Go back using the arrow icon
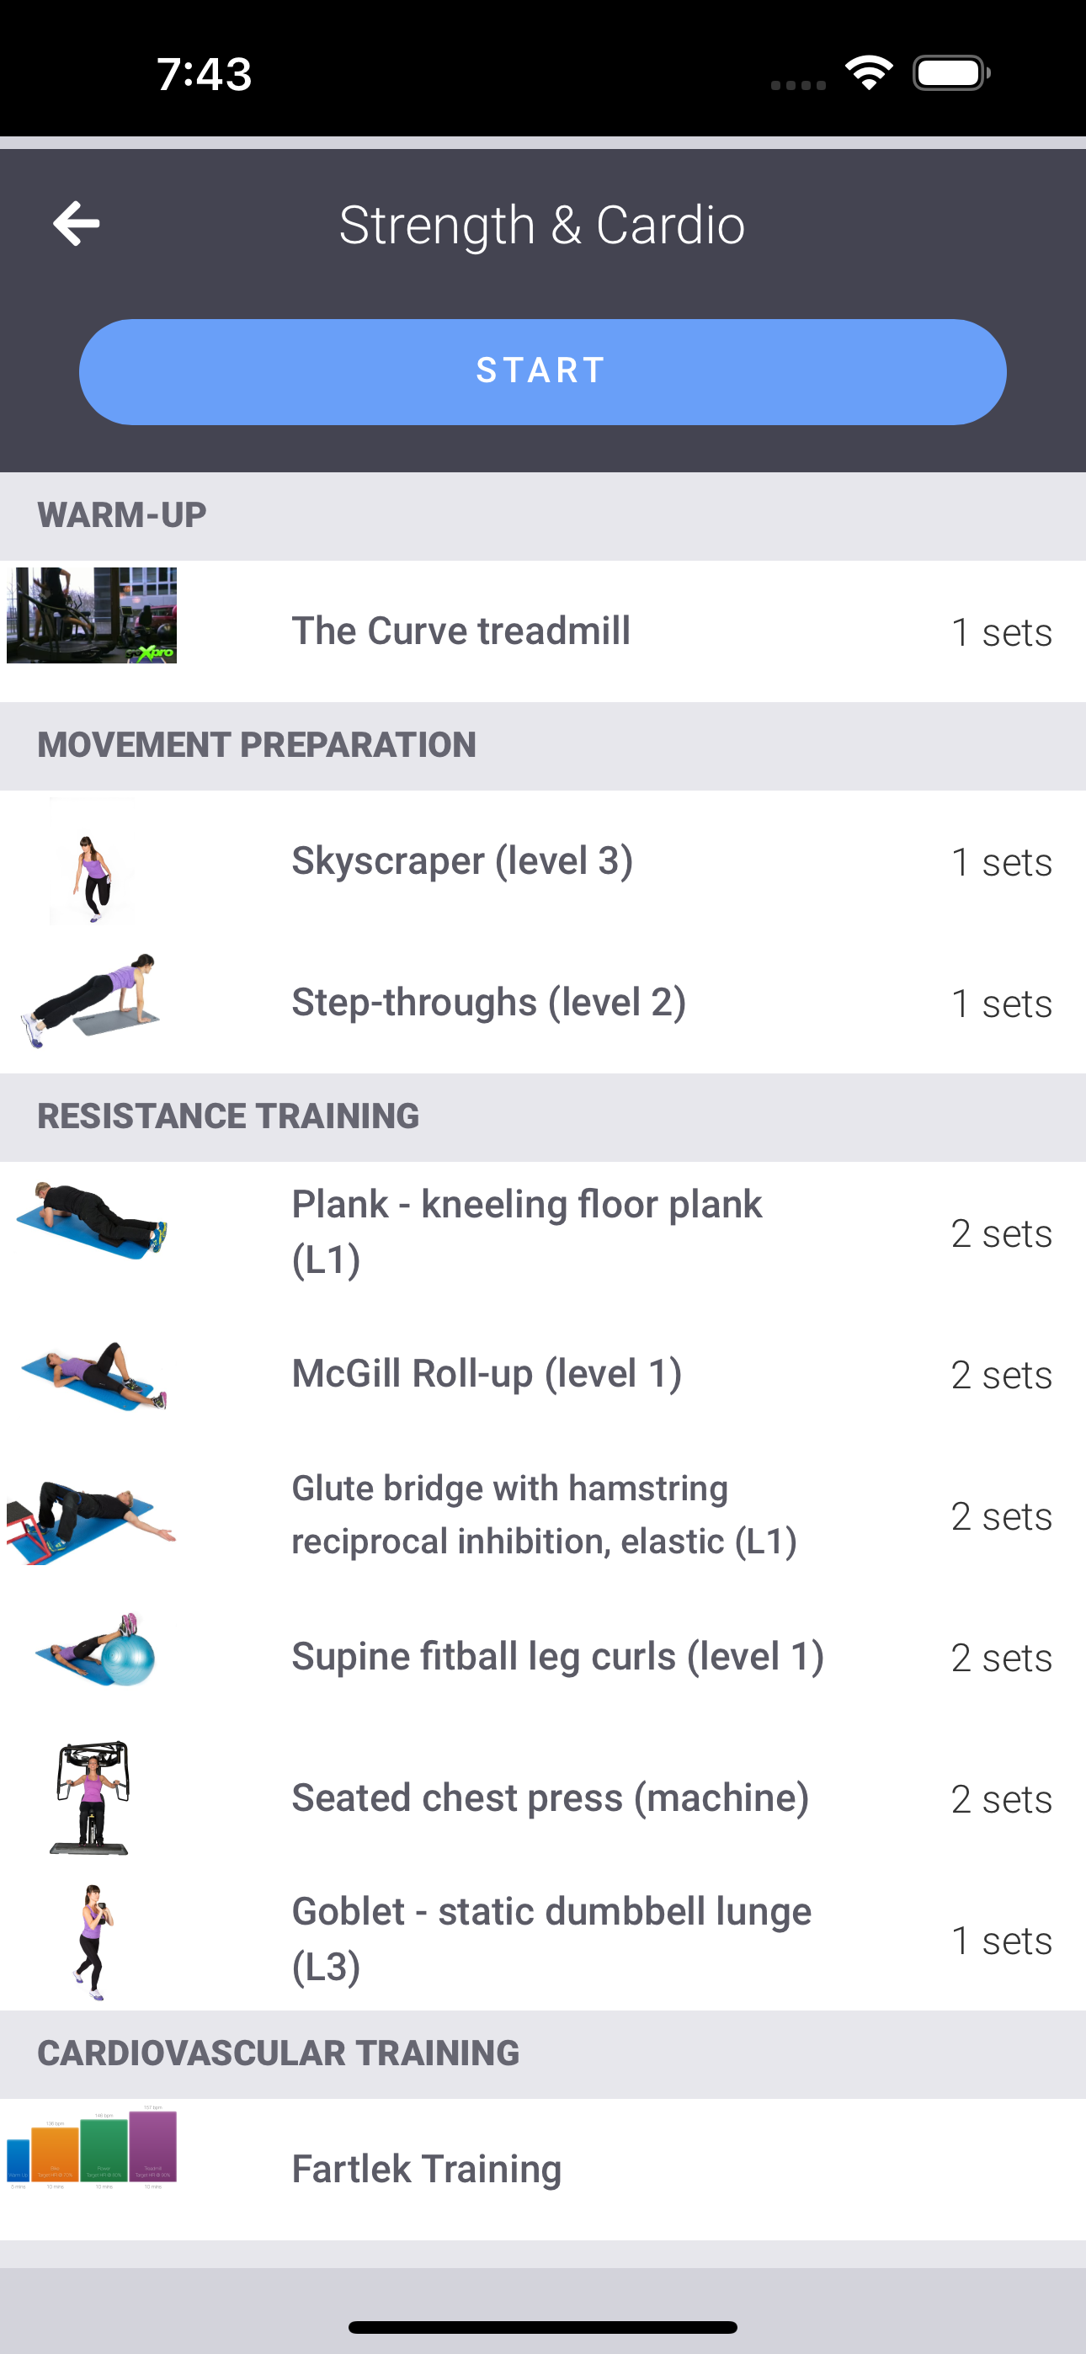The height and width of the screenshot is (2354, 1086). pos(76,224)
